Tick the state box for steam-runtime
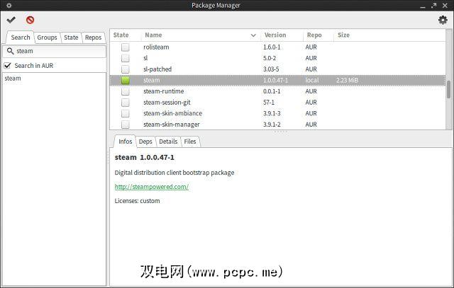The height and width of the screenshot is (288, 454). (126, 91)
